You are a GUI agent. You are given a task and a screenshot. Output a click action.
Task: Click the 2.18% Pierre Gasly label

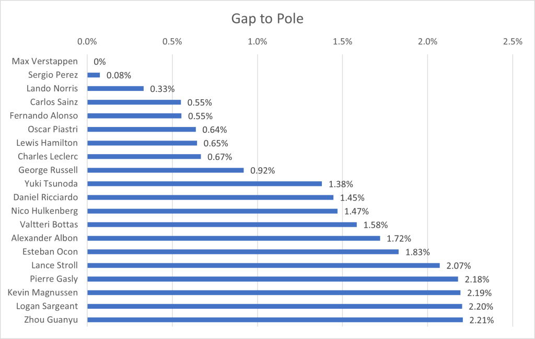(477, 279)
